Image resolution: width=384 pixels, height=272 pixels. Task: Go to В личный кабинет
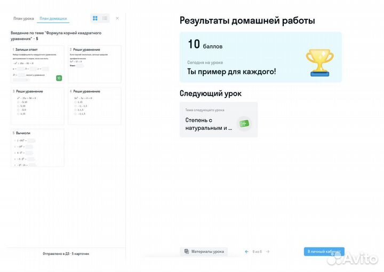324,252
